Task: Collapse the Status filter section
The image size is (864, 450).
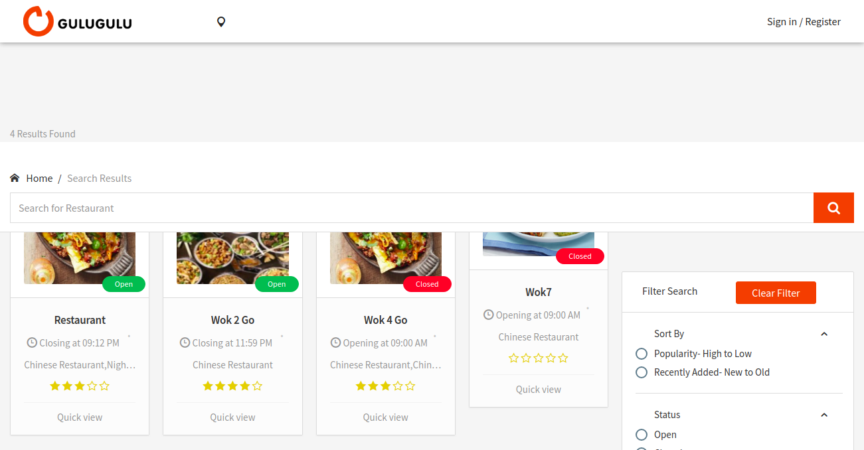Action: click(824, 415)
